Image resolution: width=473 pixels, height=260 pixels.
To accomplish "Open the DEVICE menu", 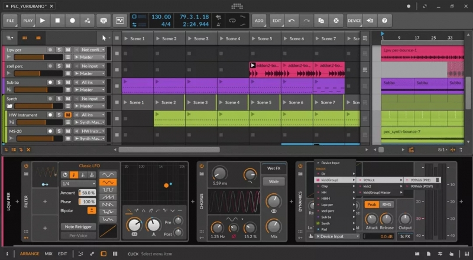I will pos(354,21).
